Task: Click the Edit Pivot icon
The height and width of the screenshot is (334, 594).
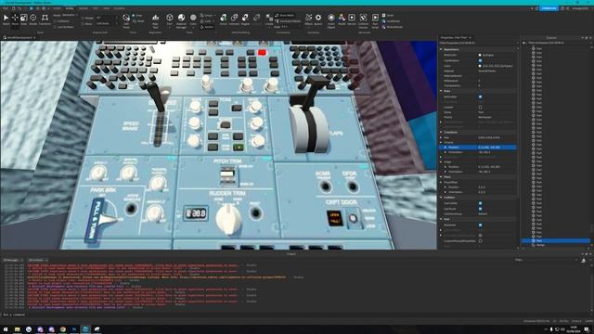Action: pos(126,21)
